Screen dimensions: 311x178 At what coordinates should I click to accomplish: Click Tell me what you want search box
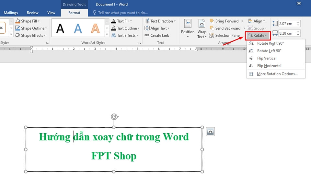tap(123, 13)
